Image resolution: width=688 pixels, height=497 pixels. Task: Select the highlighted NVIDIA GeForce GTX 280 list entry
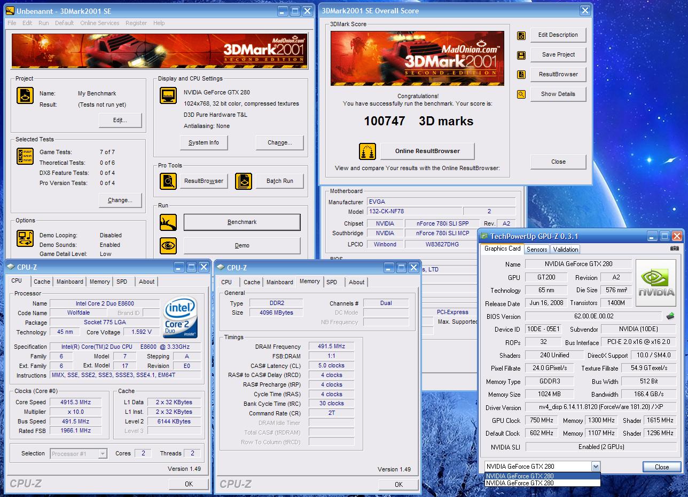click(542, 476)
